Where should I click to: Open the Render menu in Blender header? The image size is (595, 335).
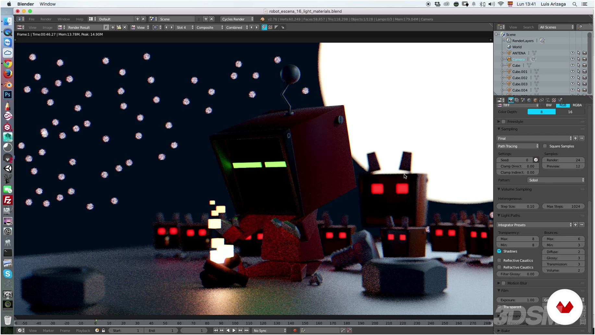pos(46,19)
